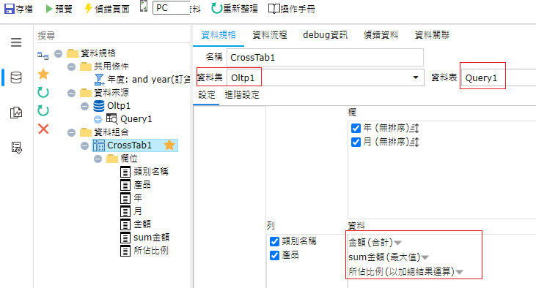Open 偵錯頁面 lightning debug icon
The height and width of the screenshot is (288, 536).
pyautogui.click(x=88, y=9)
